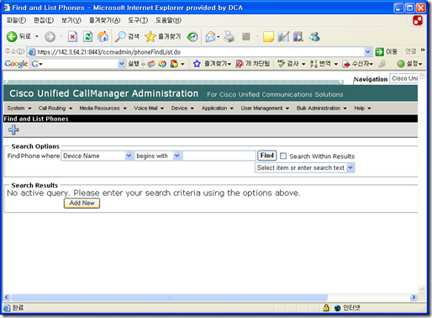This screenshot has width=432, height=318.
Task: Click the Messenger buddy icon
Action: 314,37
